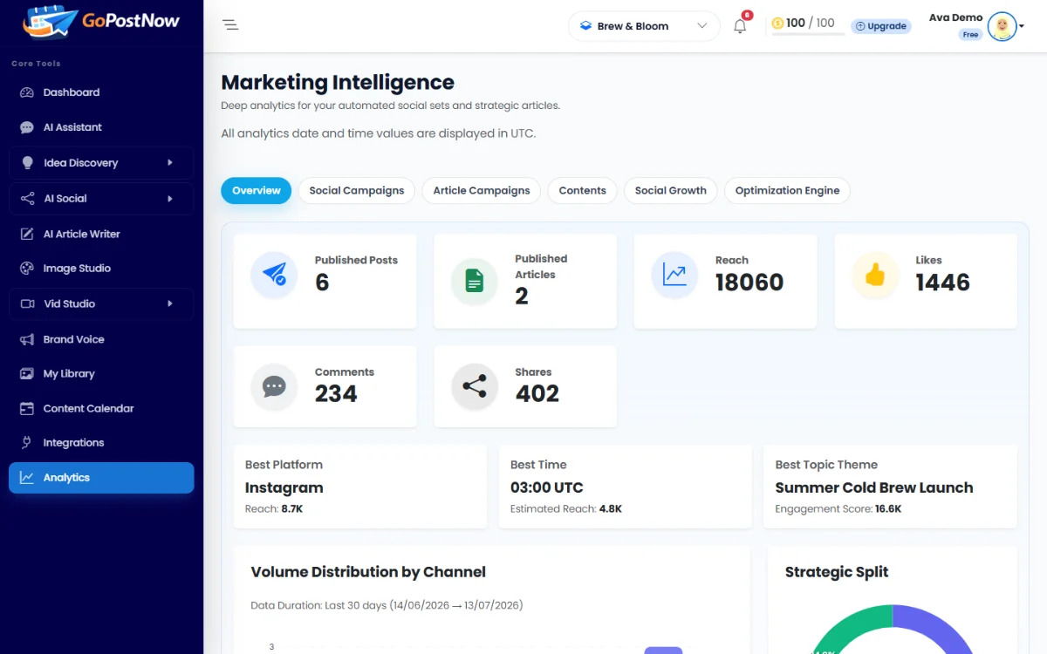Screen dimensions: 1047x654
Task: Click the Volume Distribution by Channel title
Action: (x=368, y=572)
